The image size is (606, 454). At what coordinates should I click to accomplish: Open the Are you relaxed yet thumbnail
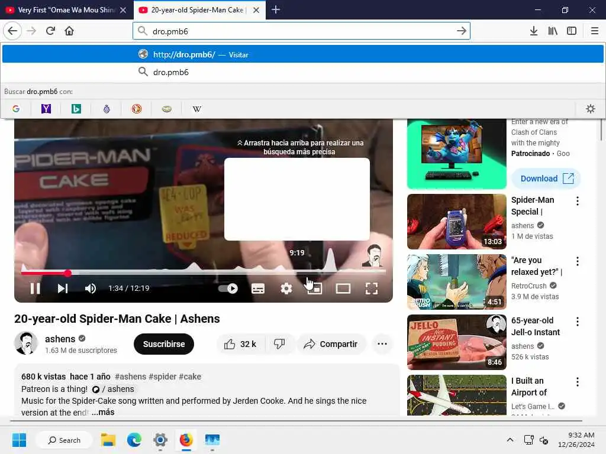click(457, 282)
